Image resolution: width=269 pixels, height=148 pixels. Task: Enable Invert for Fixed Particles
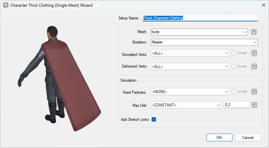click(x=234, y=91)
